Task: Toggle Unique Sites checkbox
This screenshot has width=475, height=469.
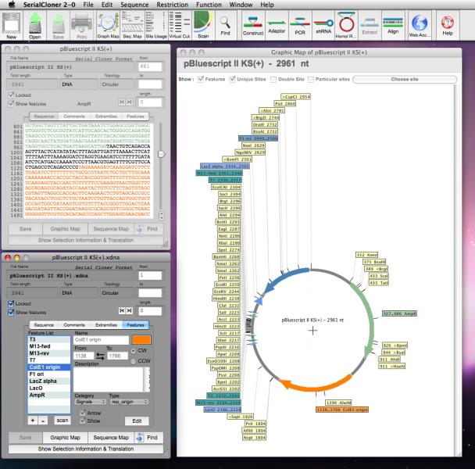Action: click(x=232, y=79)
